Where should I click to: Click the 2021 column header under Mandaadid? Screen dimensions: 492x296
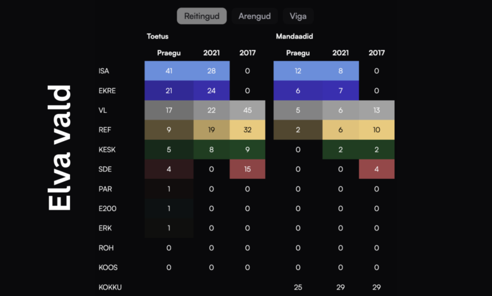(341, 53)
